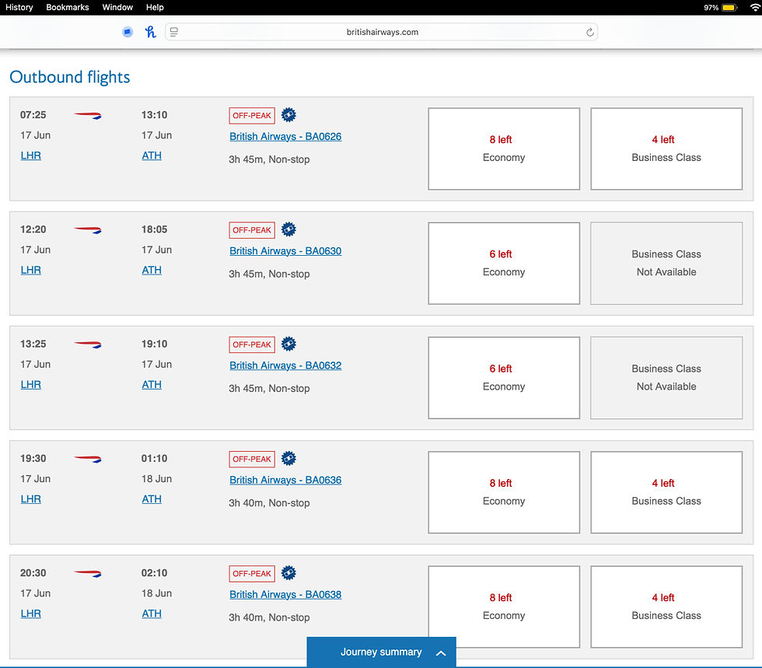Open British Airways - BA0632 flight details
This screenshot has height=668, width=762.
tap(285, 365)
